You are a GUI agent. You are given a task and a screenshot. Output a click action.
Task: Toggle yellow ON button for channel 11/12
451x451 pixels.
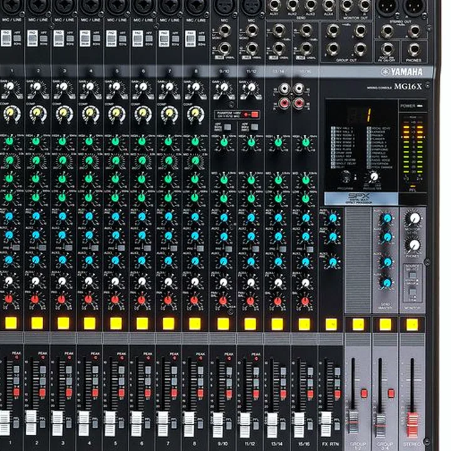(x=250, y=324)
